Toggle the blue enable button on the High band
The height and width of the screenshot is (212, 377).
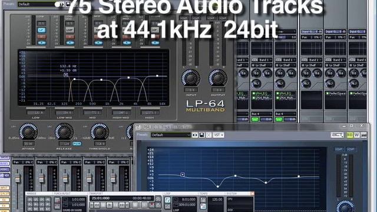pyautogui.click(x=155, y=43)
